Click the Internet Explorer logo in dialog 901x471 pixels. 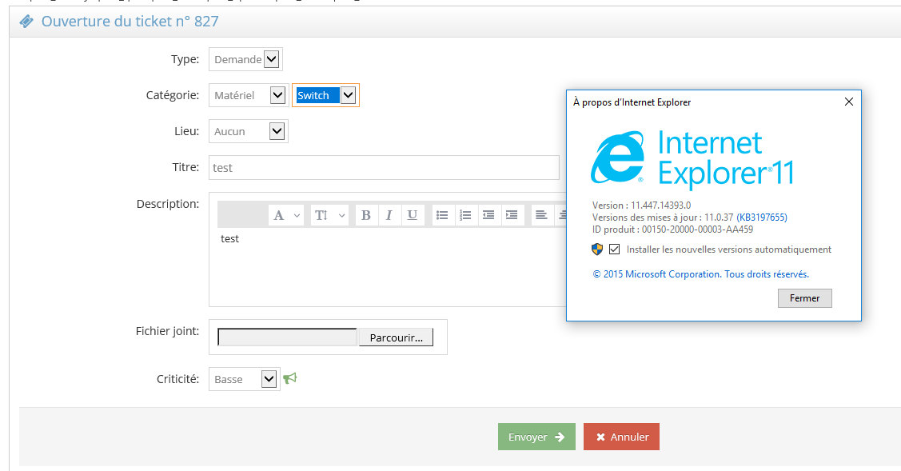[x=618, y=157]
